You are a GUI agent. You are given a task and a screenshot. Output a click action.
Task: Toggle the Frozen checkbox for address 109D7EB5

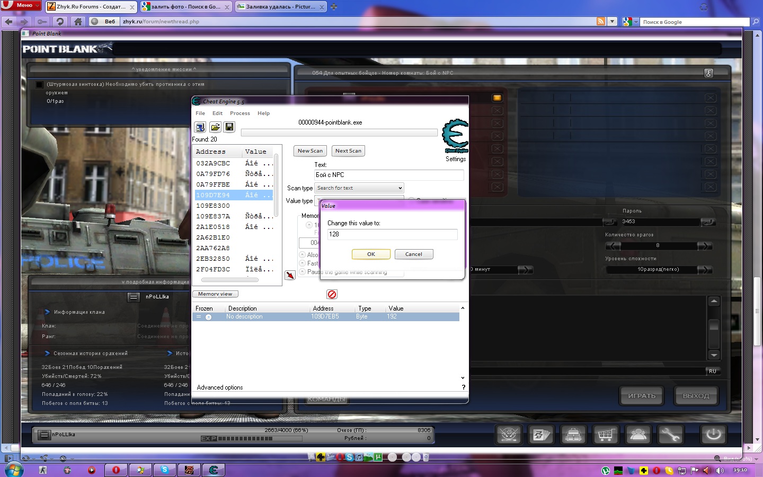(199, 317)
